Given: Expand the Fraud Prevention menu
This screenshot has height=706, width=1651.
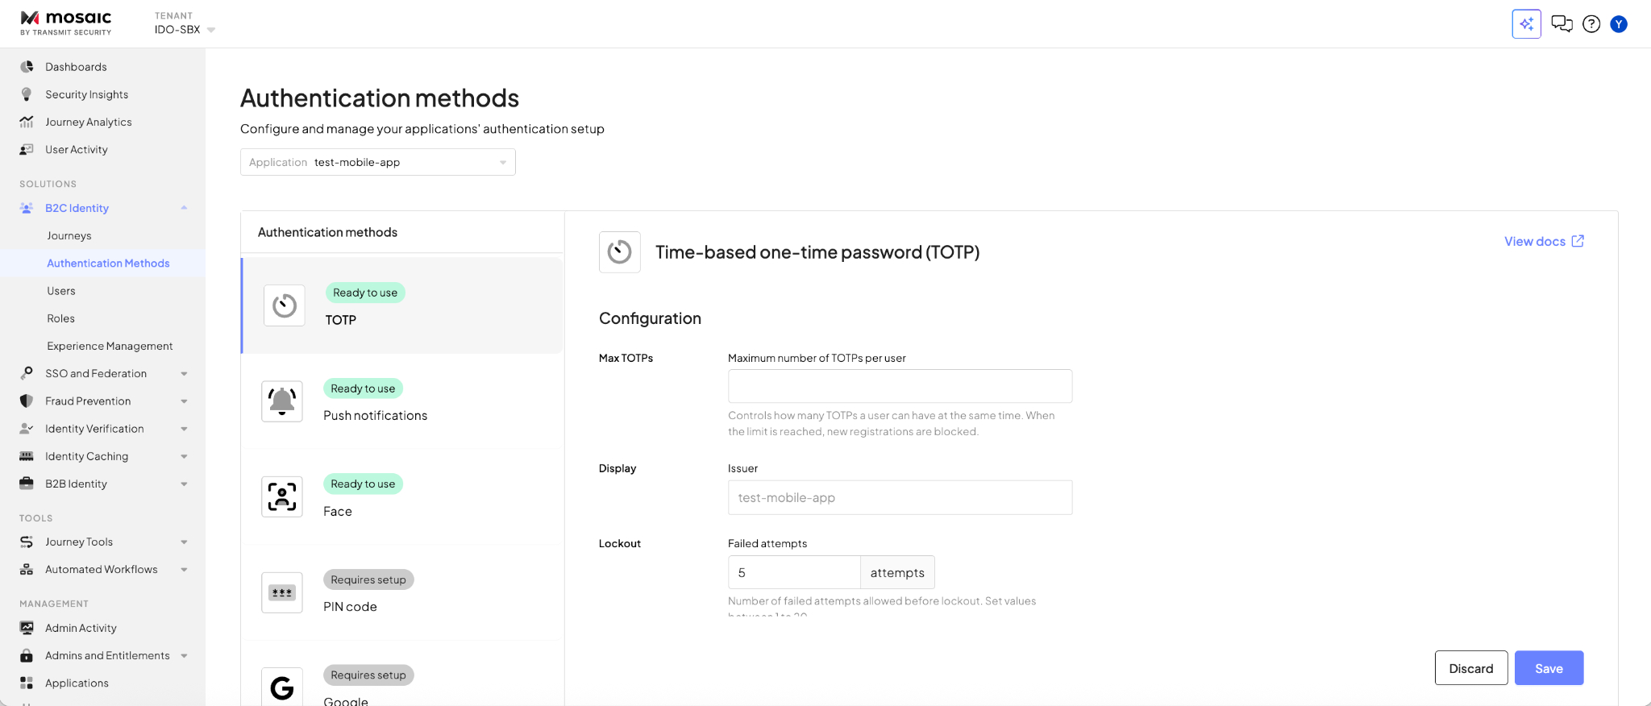Looking at the screenshot, I should [184, 401].
